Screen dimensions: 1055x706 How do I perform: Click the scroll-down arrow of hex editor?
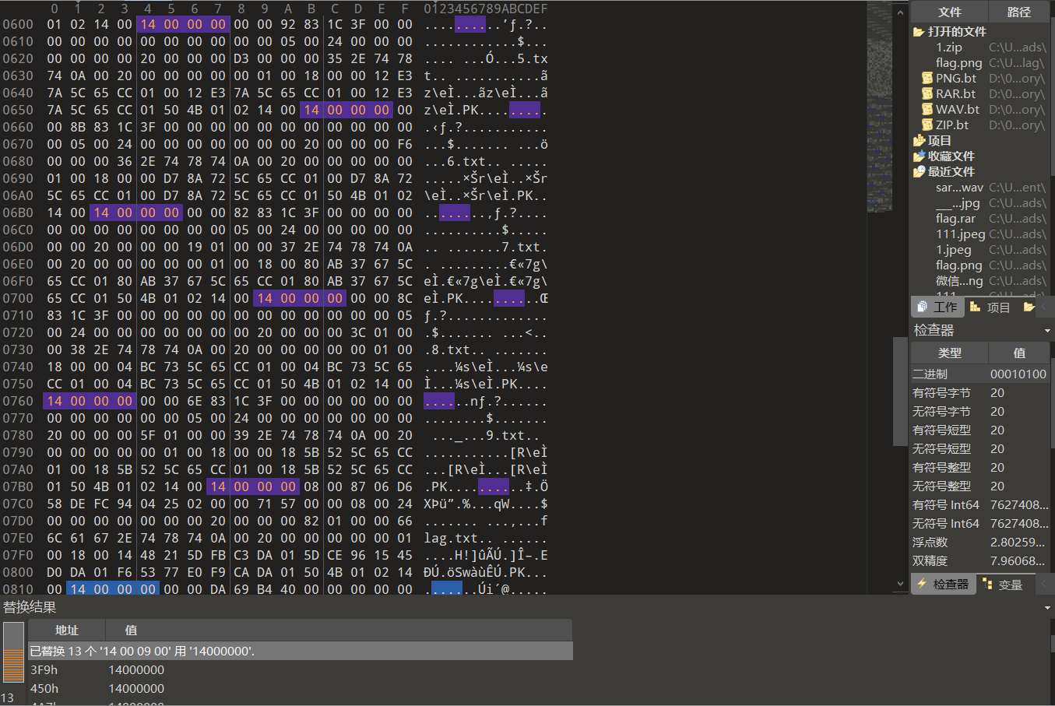point(901,584)
